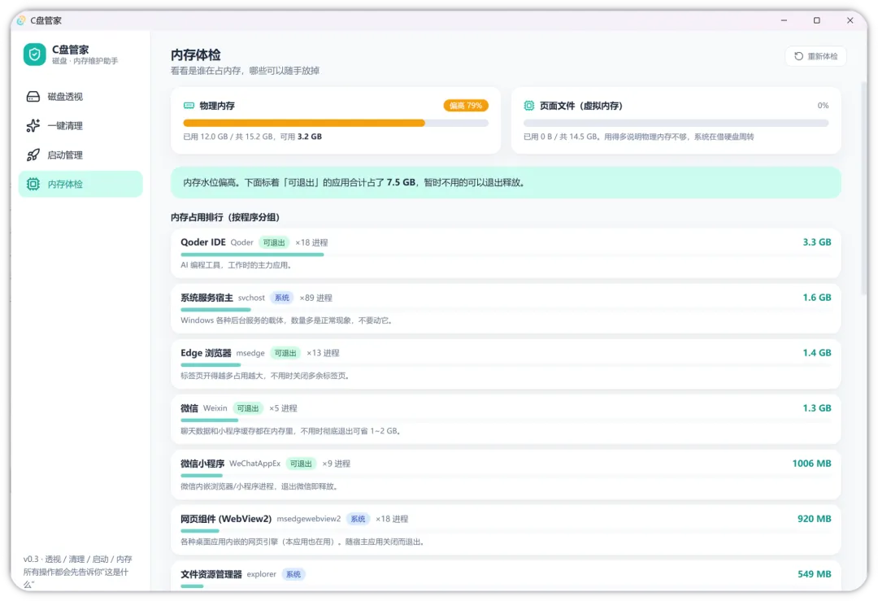Click the msedgewebview2 process name
The image size is (878, 601).
click(x=309, y=519)
